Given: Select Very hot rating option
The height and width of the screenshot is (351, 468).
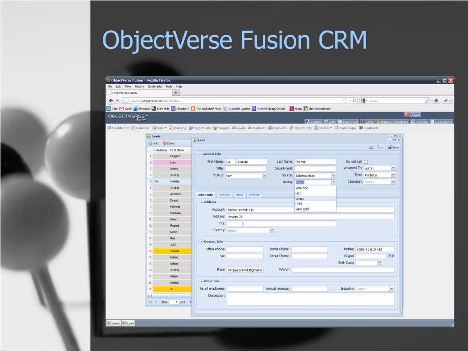Looking at the screenshot, I should pyautogui.click(x=315, y=188).
